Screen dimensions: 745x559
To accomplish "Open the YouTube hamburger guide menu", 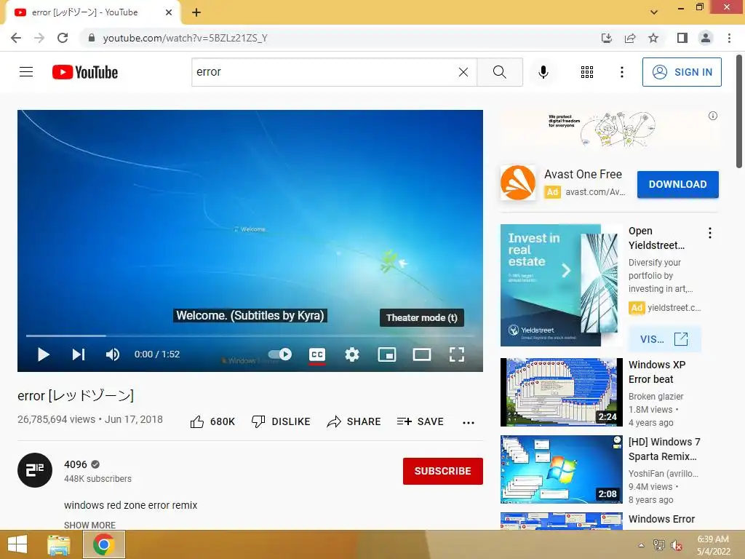I will 26,72.
